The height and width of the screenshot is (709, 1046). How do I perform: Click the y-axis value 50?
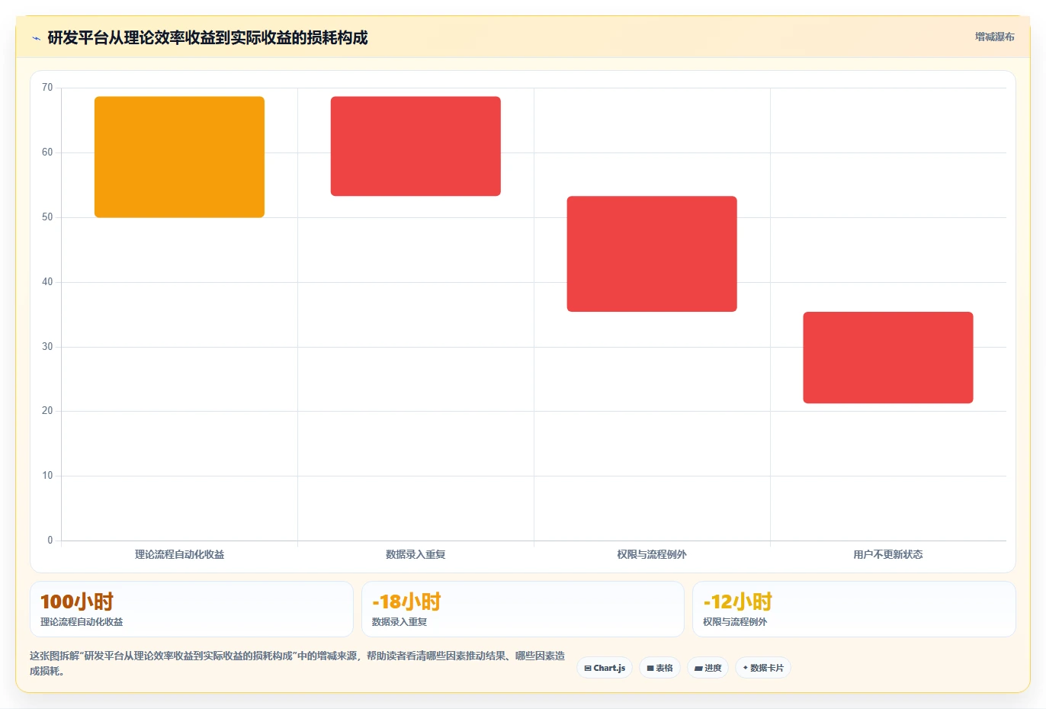point(47,217)
